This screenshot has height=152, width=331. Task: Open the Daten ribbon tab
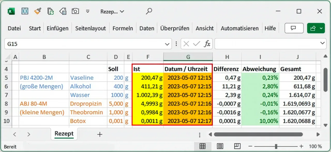[x=147, y=28]
